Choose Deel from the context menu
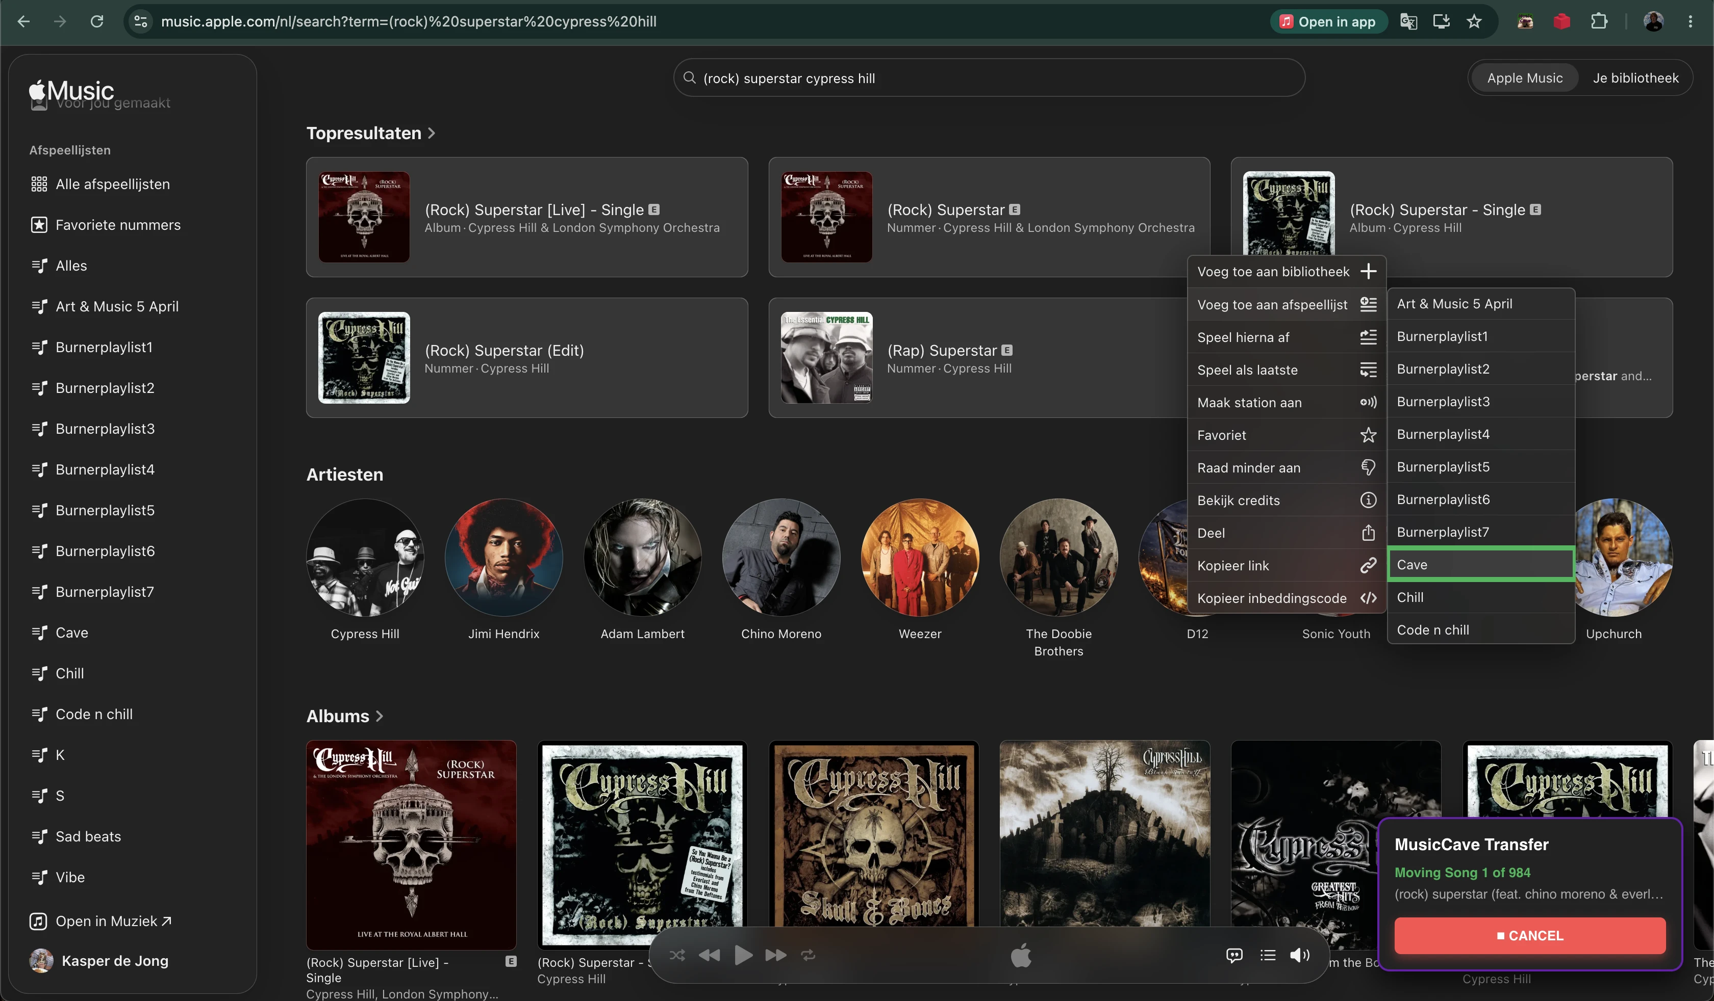The width and height of the screenshot is (1714, 1001). point(1286,533)
